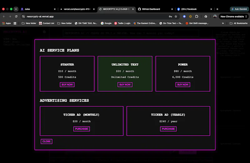The image size is (250, 163).
Task: Click New Chrome available update button
Action: (234, 17)
